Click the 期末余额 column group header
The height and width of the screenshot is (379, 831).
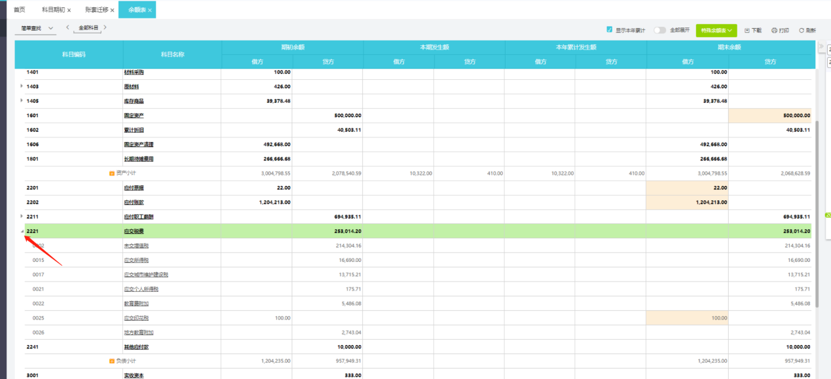(x=729, y=47)
